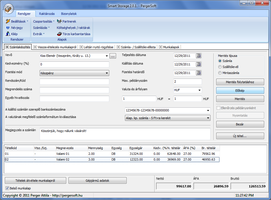Open calendar for Teljesítés dátuma
The width and height of the screenshot is (271, 200).
tap(199, 56)
